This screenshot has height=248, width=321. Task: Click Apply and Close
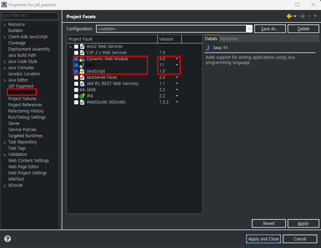click(264, 239)
